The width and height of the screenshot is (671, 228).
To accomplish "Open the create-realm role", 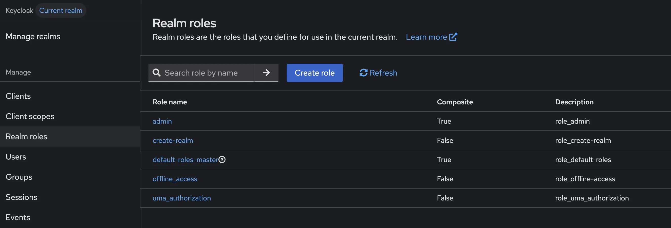I will pyautogui.click(x=173, y=140).
